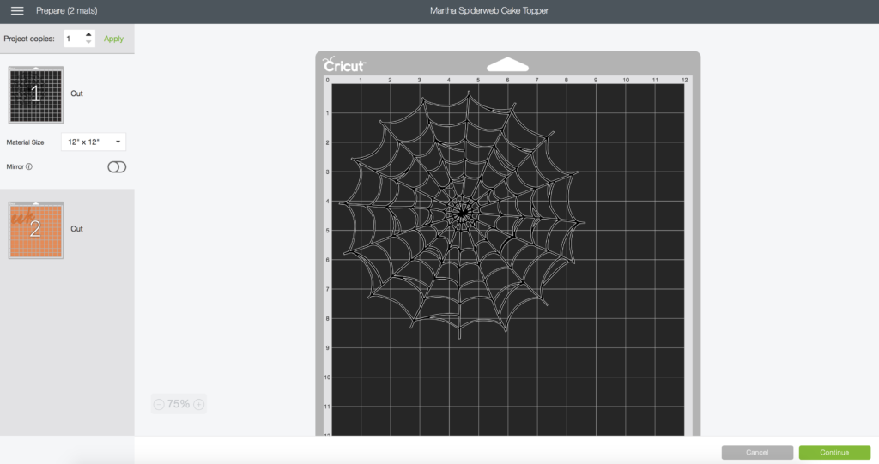Screen dimensions: 879x464
Task: Click the Prepare (2 mats) heading
Action: tap(67, 10)
